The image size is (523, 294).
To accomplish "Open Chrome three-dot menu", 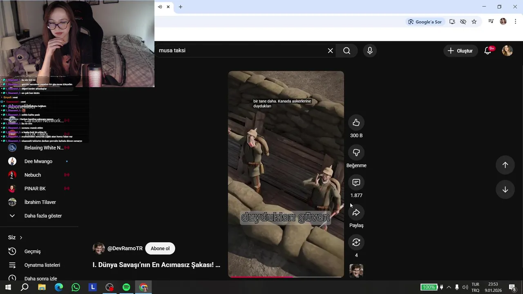I will click(515, 22).
